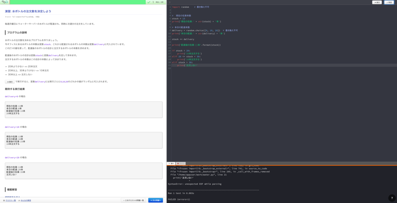Screen dimensions: 397x203
Task: Click the water.py line 21 traceback entry
Action: click(198, 174)
